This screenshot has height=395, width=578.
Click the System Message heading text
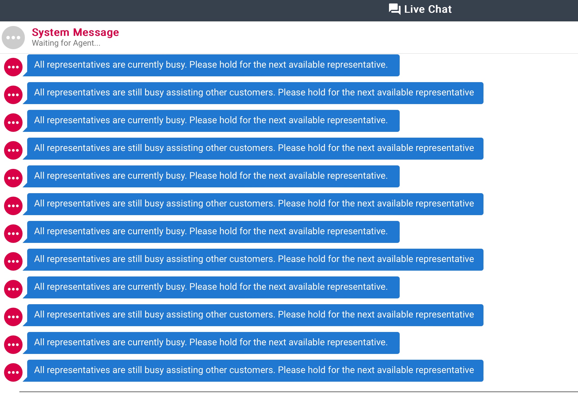point(75,32)
